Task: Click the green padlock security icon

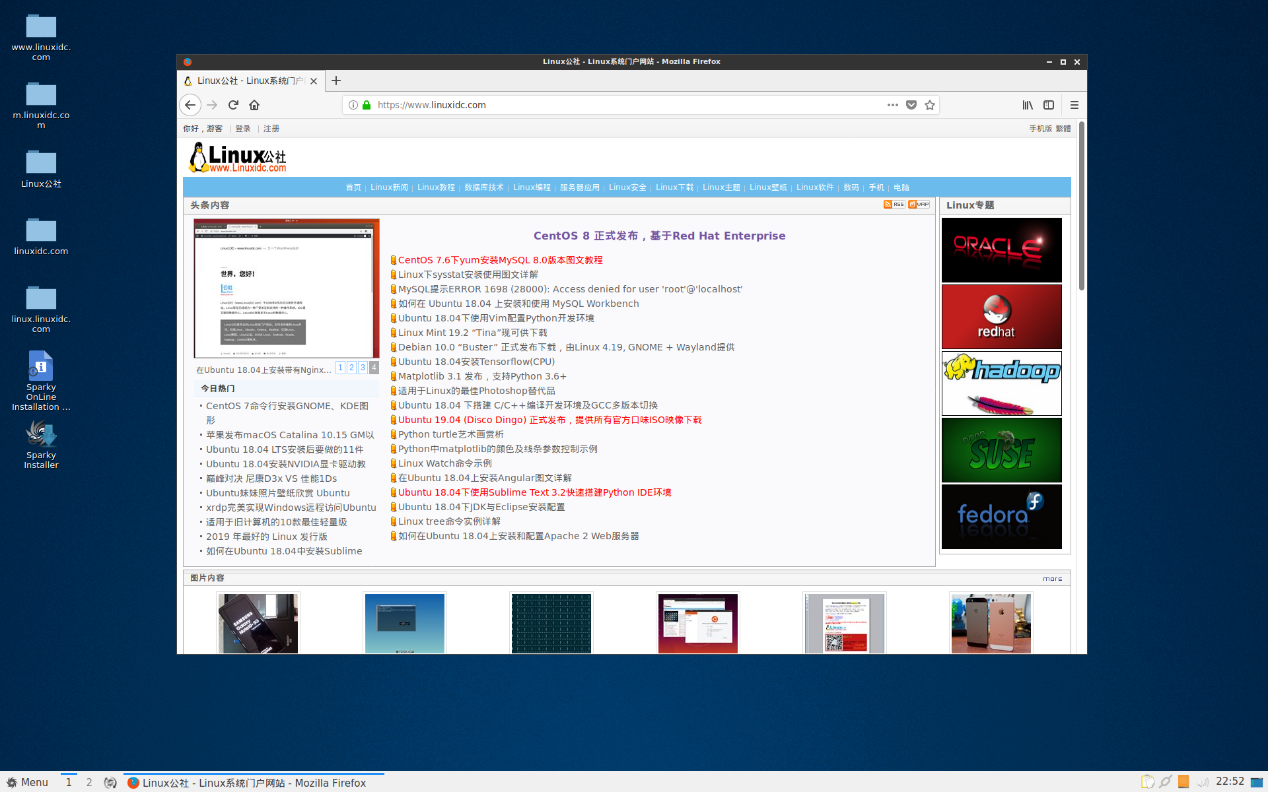Action: click(367, 105)
